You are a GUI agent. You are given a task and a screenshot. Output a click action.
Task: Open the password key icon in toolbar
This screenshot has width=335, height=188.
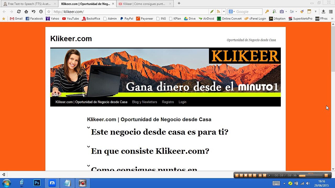(x=267, y=11)
